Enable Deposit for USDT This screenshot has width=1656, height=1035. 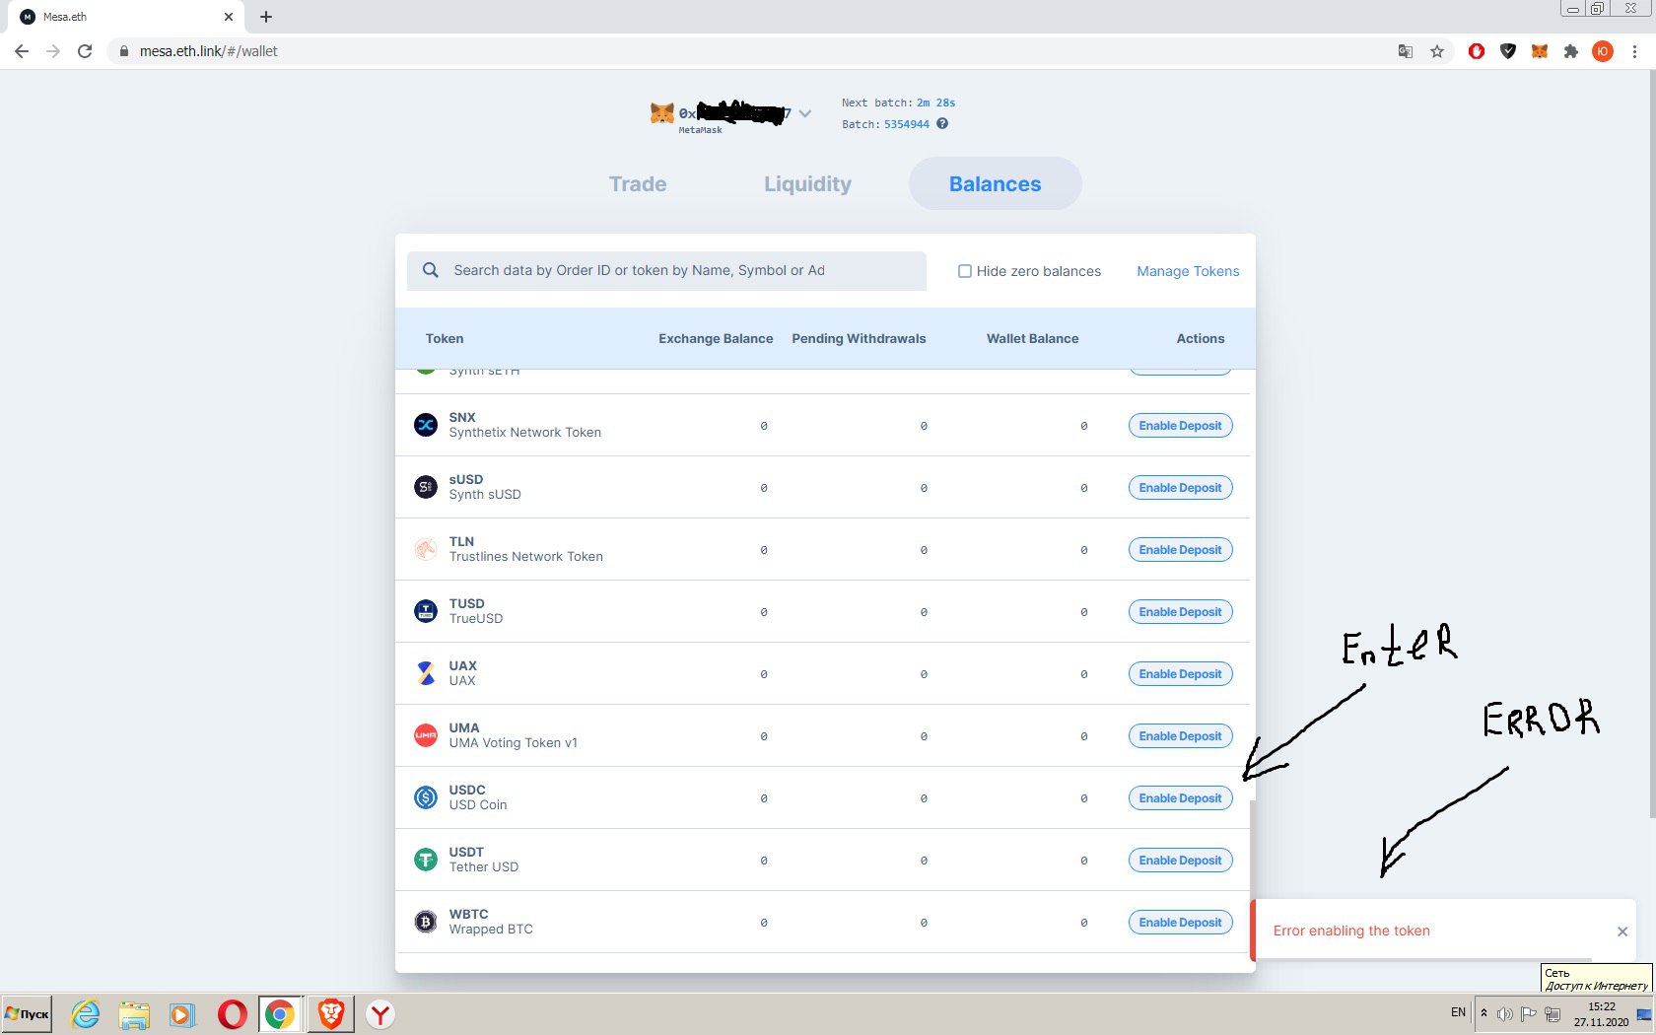pyautogui.click(x=1180, y=860)
